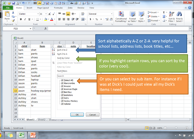This screenshot has width=194, height=139.
Task: Choose Sort Z to A
Action: click(62, 54)
